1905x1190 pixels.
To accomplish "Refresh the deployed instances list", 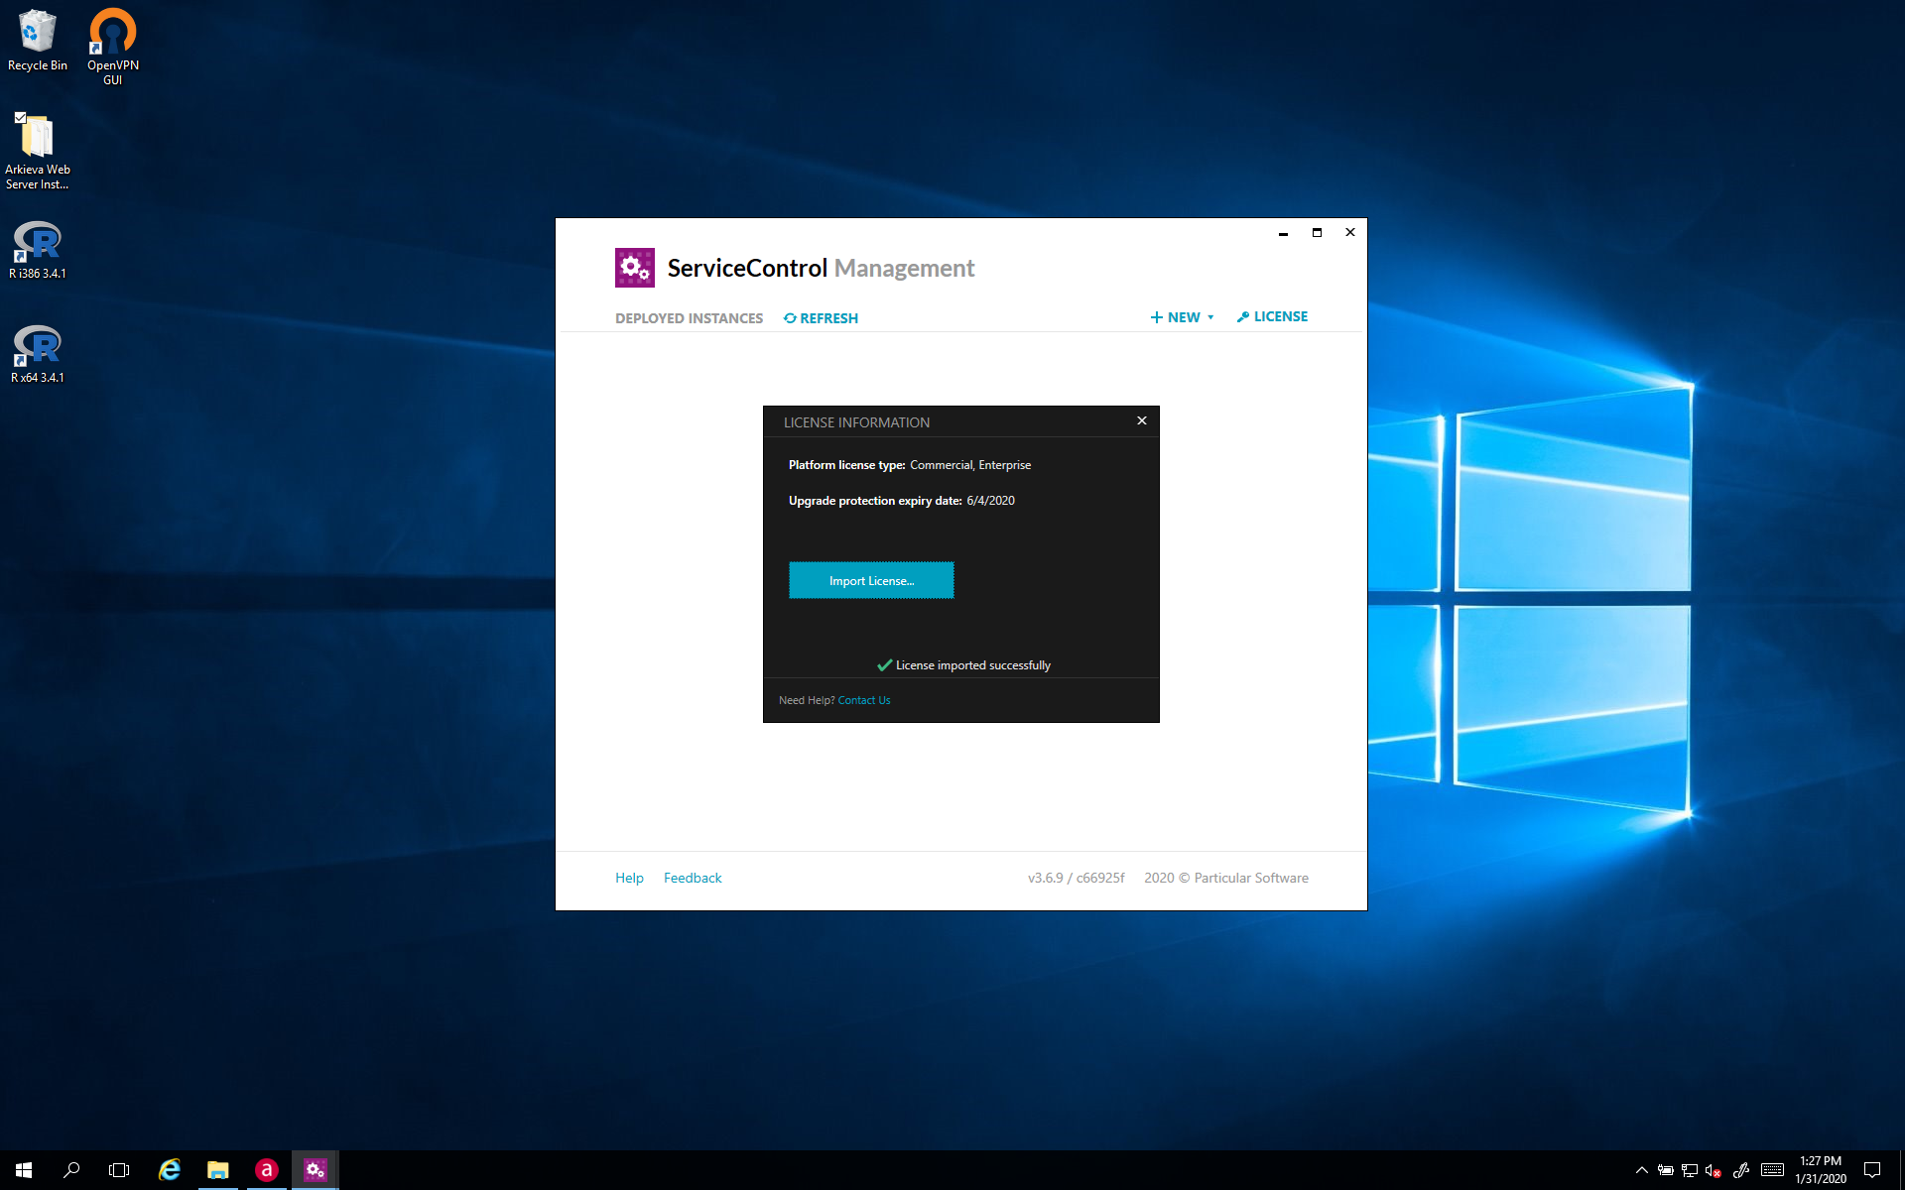I will [821, 318].
